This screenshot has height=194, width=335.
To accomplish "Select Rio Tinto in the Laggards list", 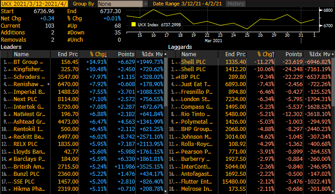I will [x=249, y=114].
